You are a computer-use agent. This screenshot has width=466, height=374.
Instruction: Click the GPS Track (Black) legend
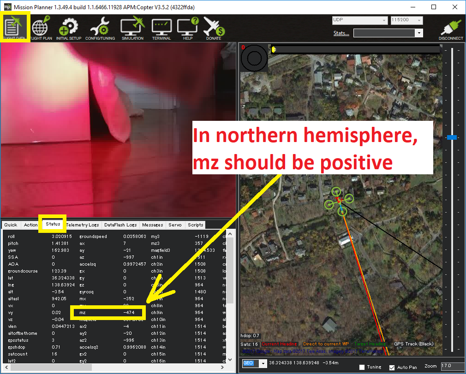click(414, 344)
